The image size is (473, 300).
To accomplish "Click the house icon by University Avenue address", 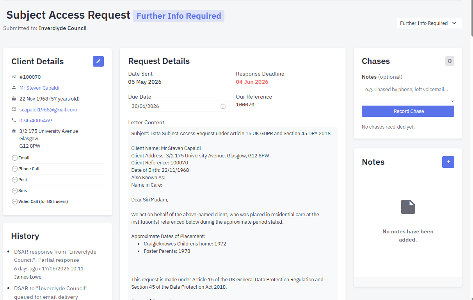I will (14, 131).
